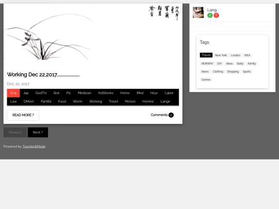
Task: Click the Dec 22, 2017 post date
Action: point(18,84)
